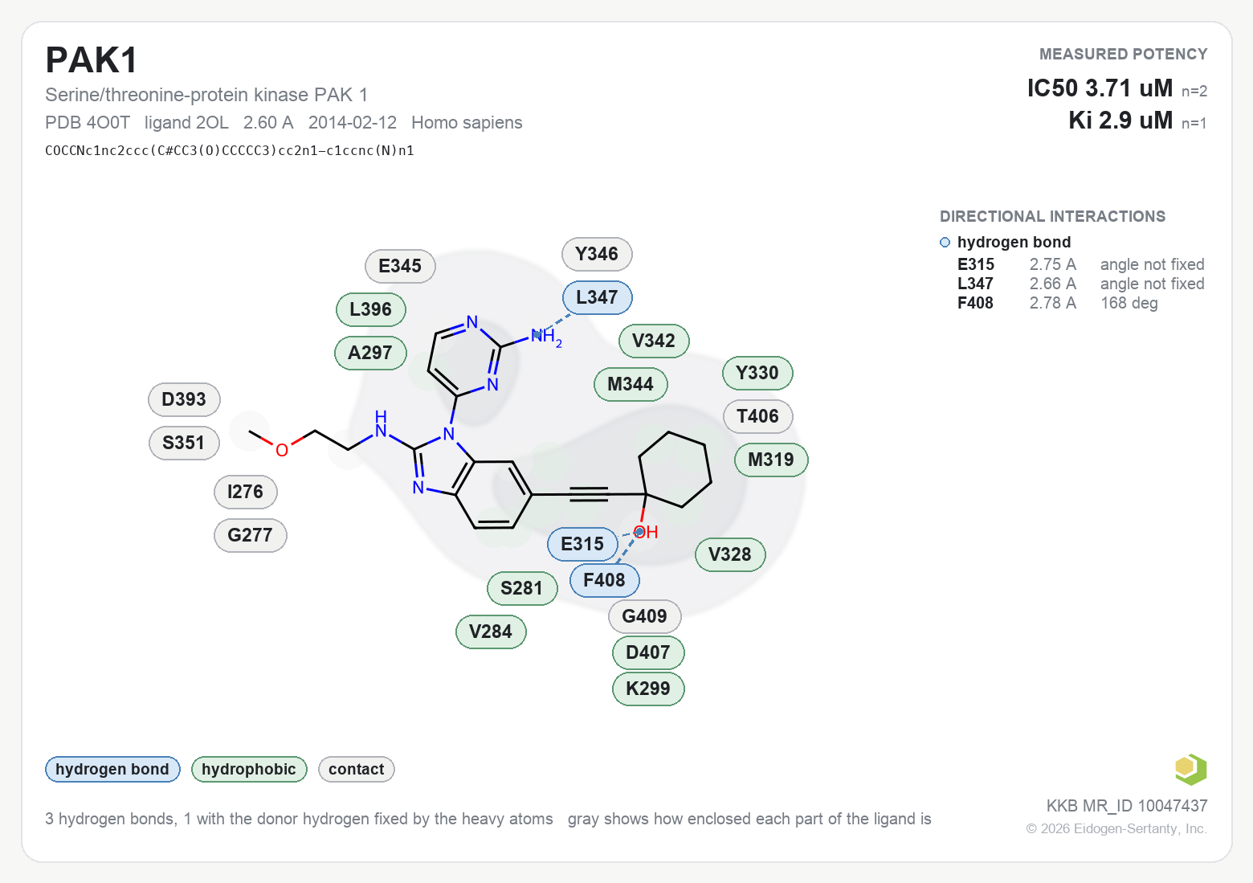Click residue label D393
This screenshot has height=883, width=1253.
(184, 399)
